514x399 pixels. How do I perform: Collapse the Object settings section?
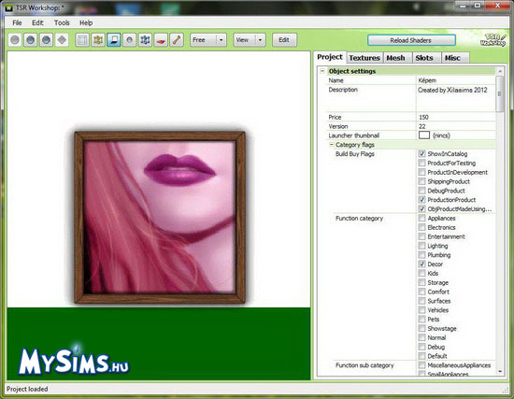[x=322, y=71]
